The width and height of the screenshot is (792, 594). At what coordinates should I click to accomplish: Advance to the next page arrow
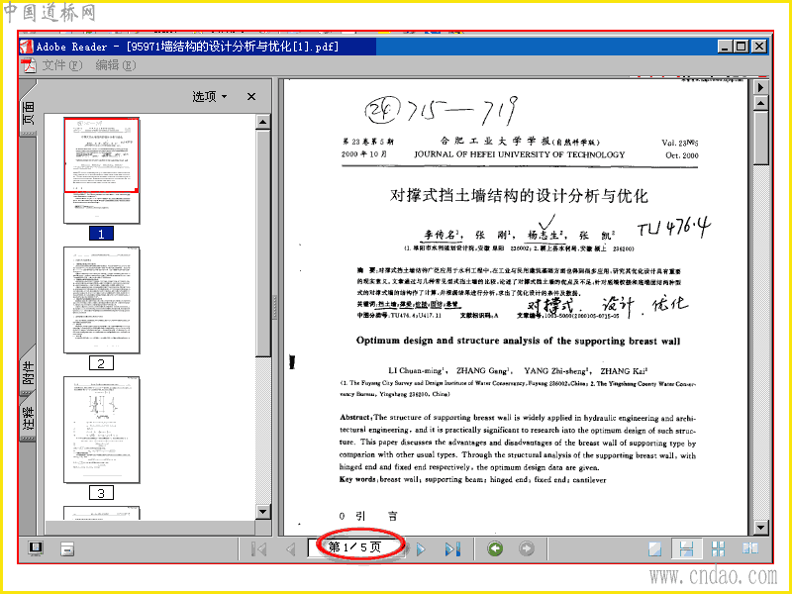[421, 549]
